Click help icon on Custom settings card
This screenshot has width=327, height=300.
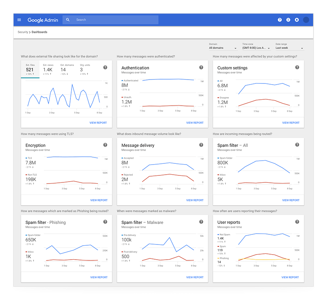pos(297,68)
